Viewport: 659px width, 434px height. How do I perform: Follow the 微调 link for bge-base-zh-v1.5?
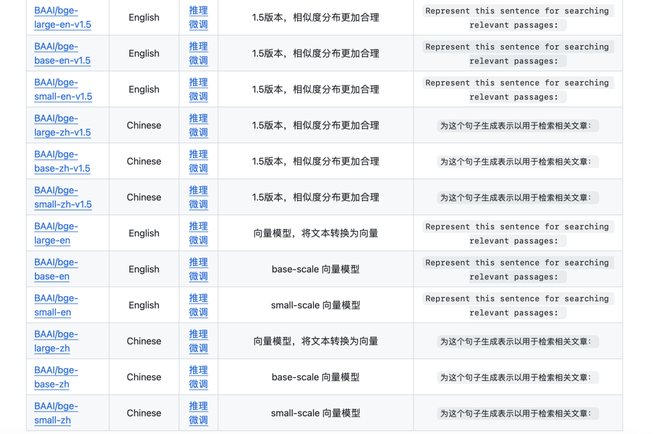198,169
